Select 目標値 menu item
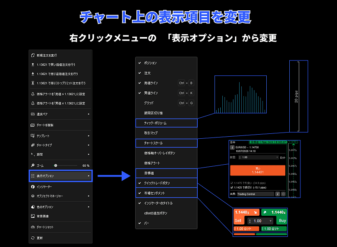This screenshot has width=337, height=247. [x=166, y=173]
